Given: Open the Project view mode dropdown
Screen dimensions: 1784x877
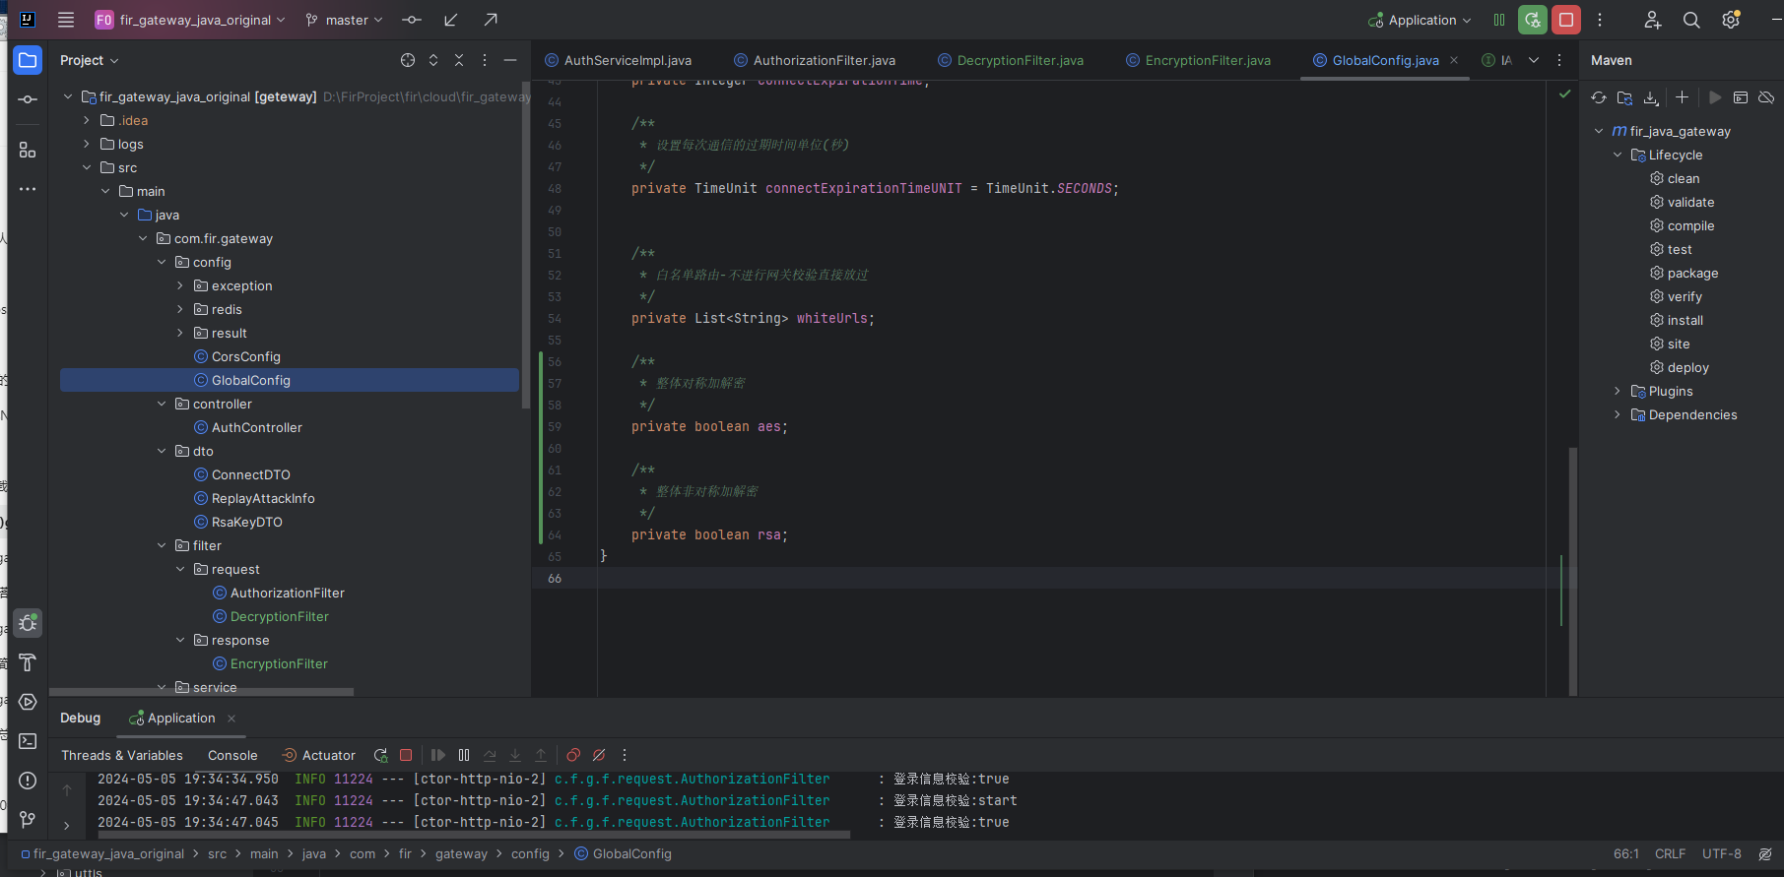Looking at the screenshot, I should (x=90, y=60).
